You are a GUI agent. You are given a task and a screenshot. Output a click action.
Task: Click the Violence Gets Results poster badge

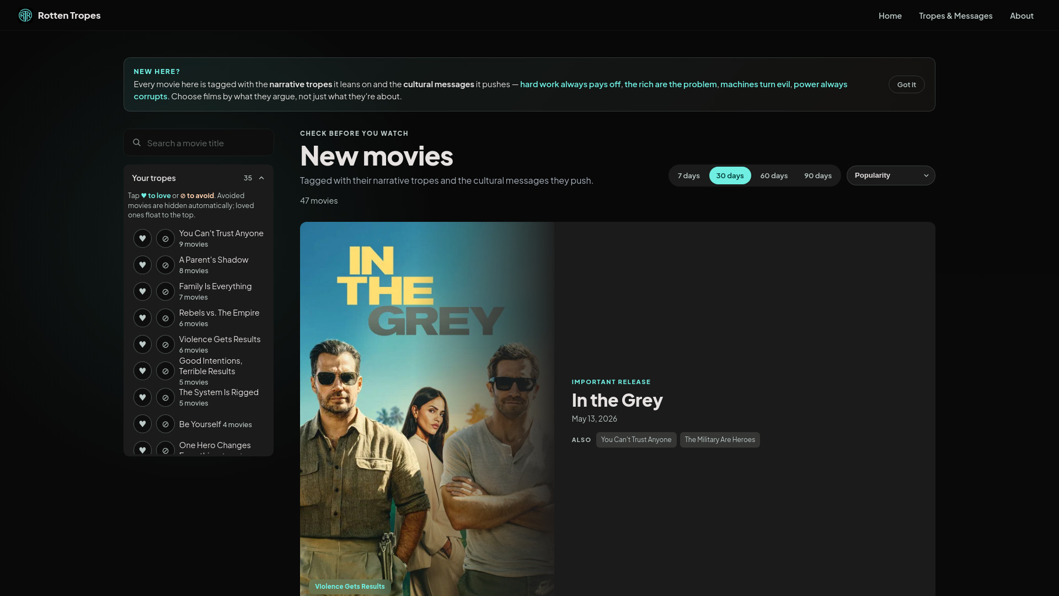pos(350,587)
